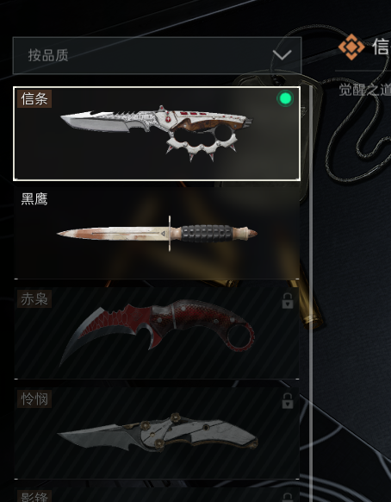Select the 黑鹰 dagger skin card
The image size is (391, 502).
tap(157, 233)
